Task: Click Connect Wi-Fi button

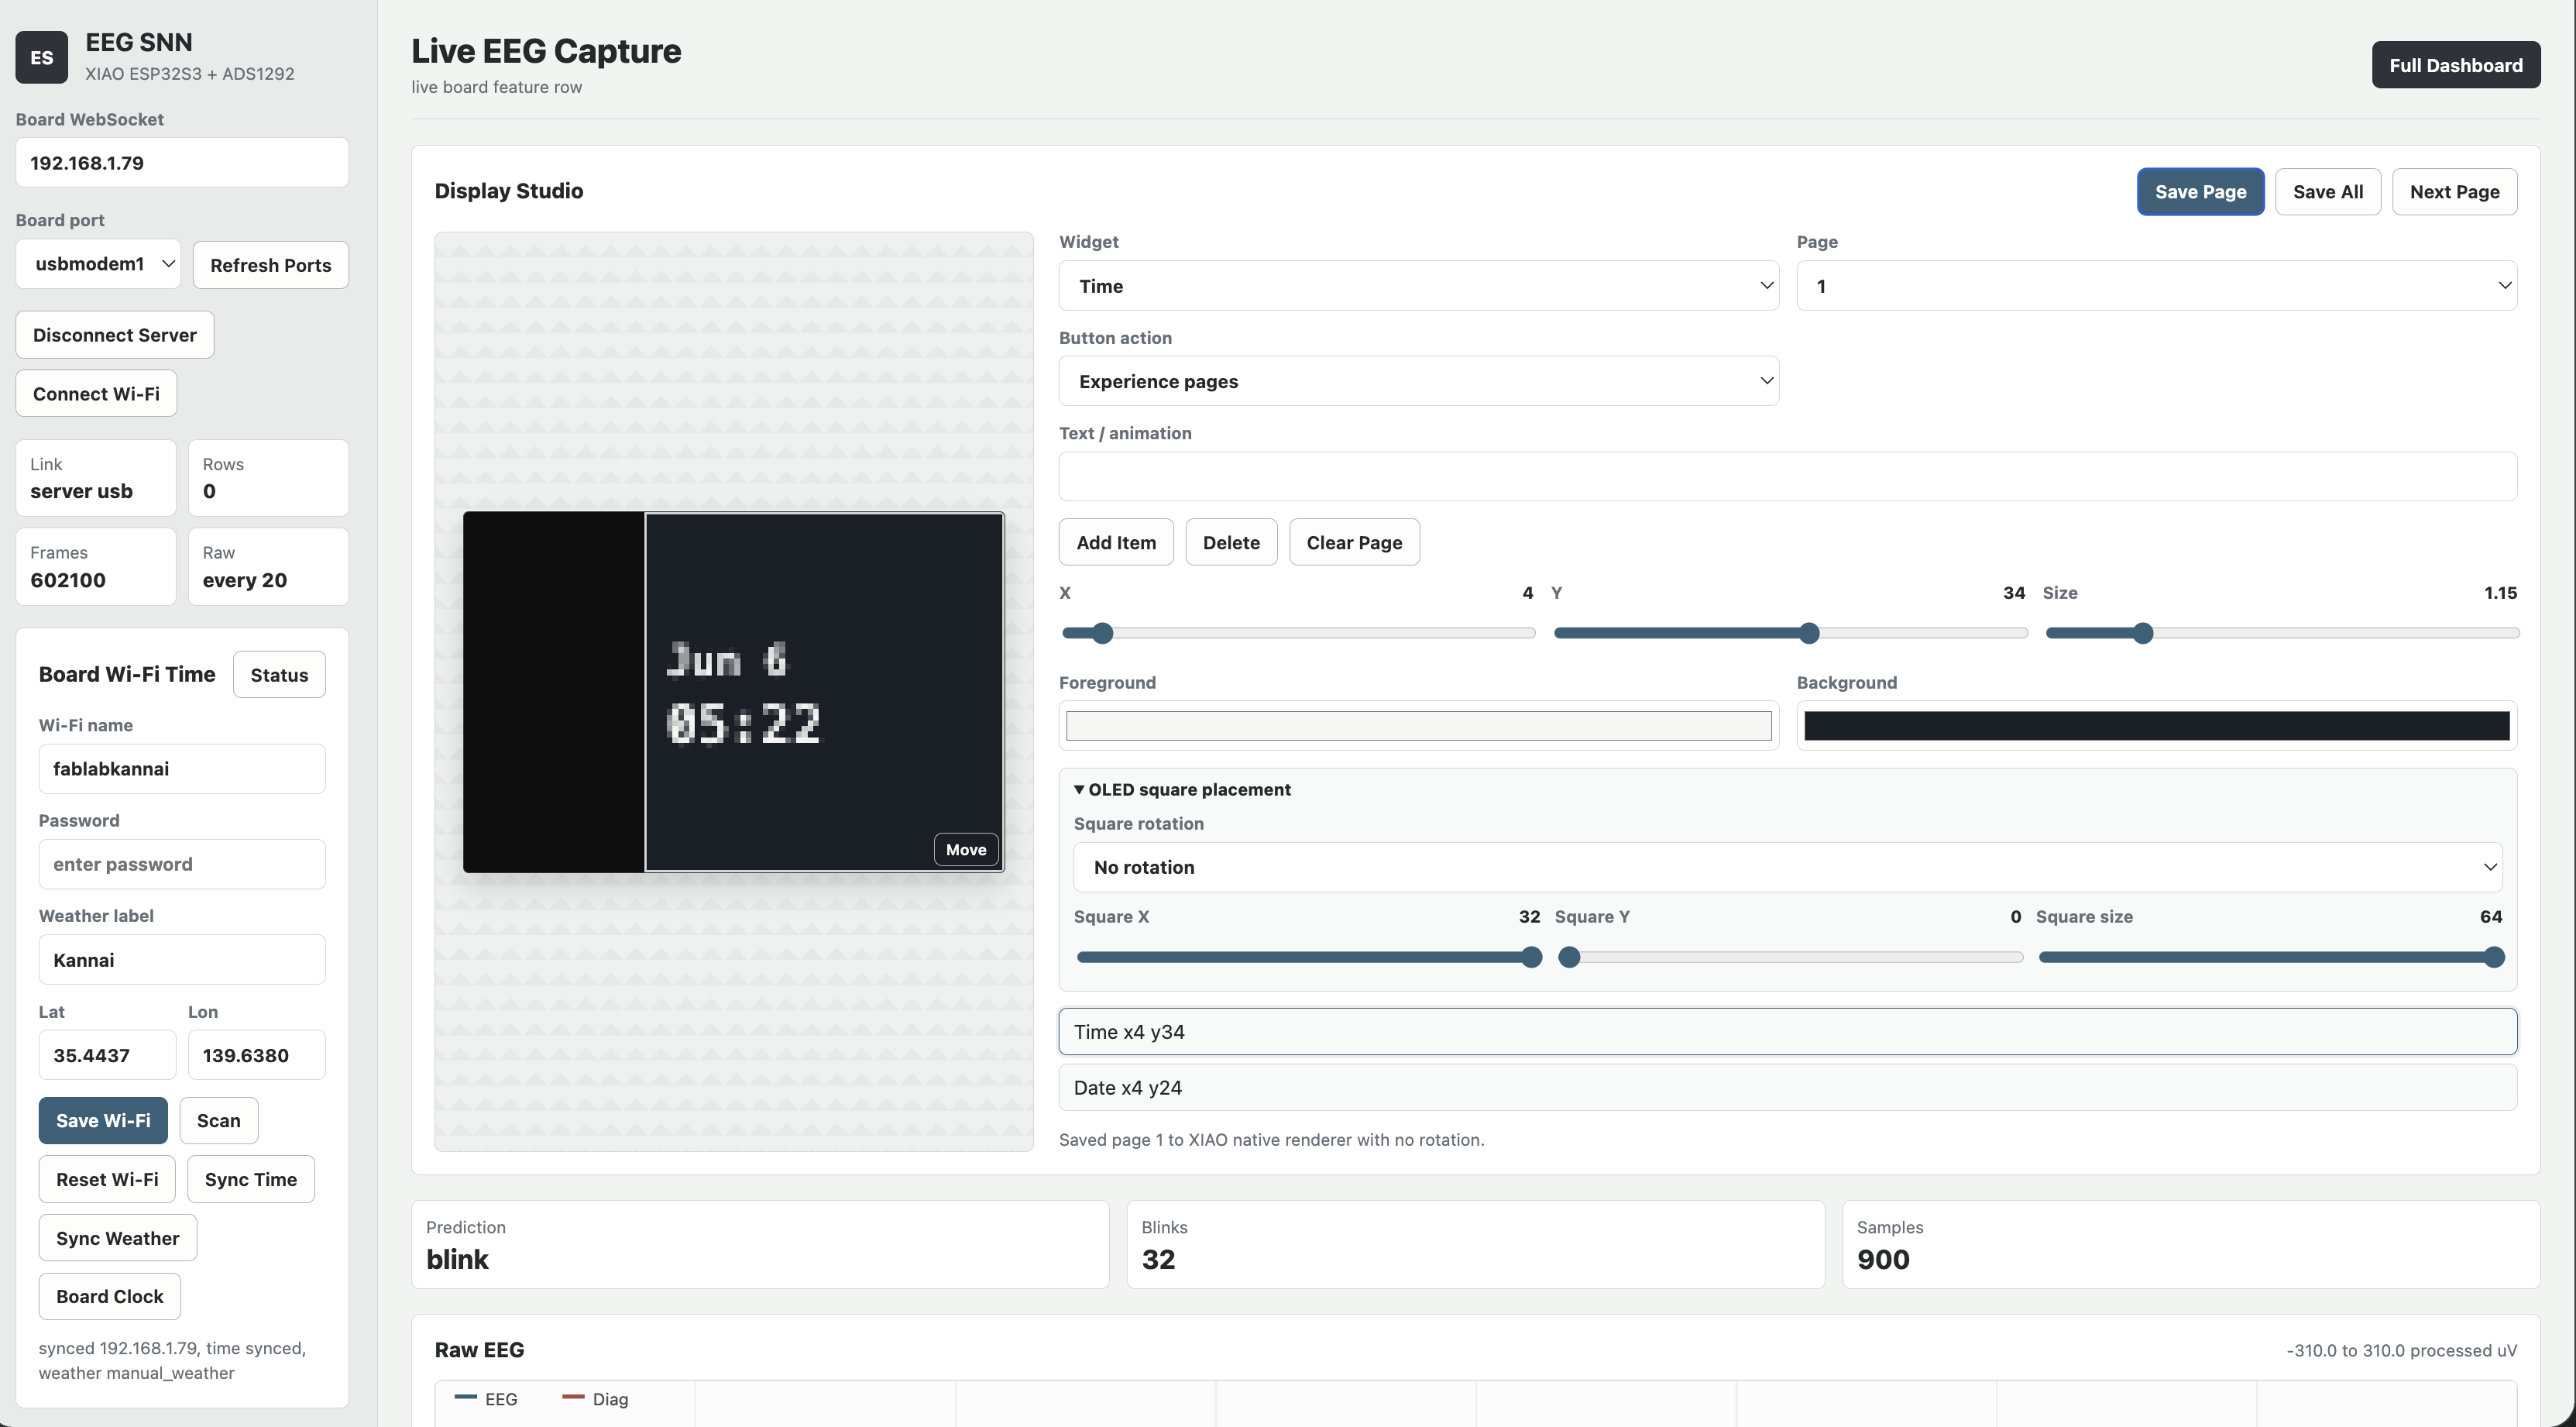Action: coord(96,393)
